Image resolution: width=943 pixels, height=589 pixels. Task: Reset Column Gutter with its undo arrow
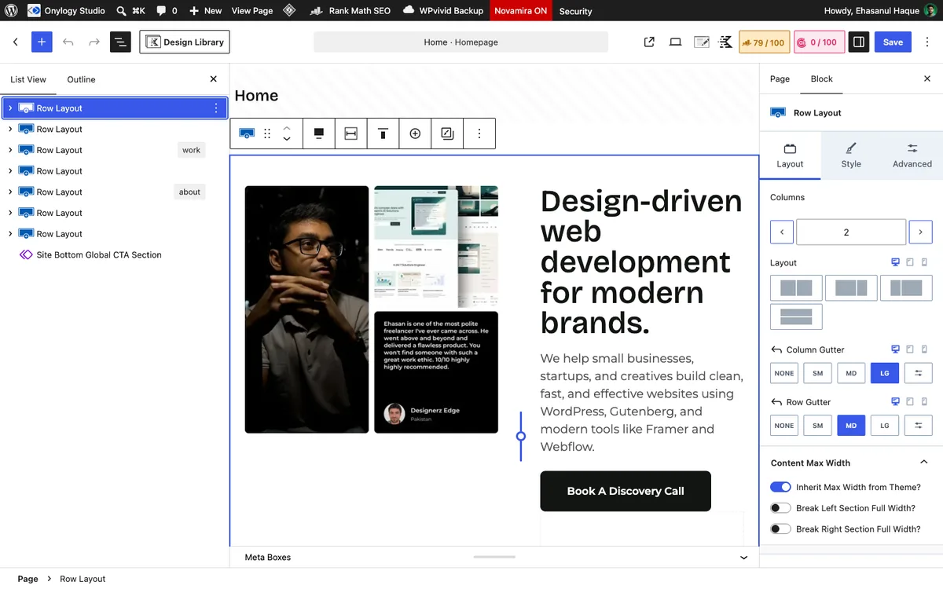pos(776,349)
